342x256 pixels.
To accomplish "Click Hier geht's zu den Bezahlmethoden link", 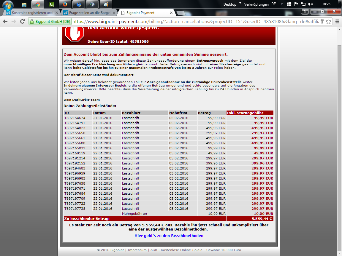I will [169, 236].
